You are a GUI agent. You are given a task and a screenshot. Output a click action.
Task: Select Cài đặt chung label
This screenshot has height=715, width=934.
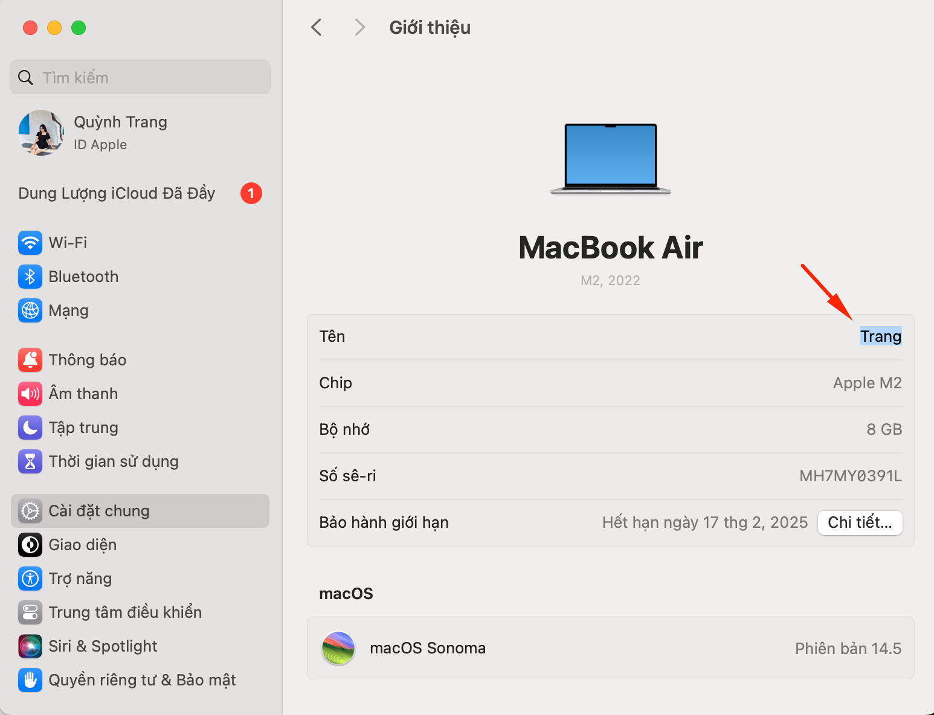tap(99, 511)
